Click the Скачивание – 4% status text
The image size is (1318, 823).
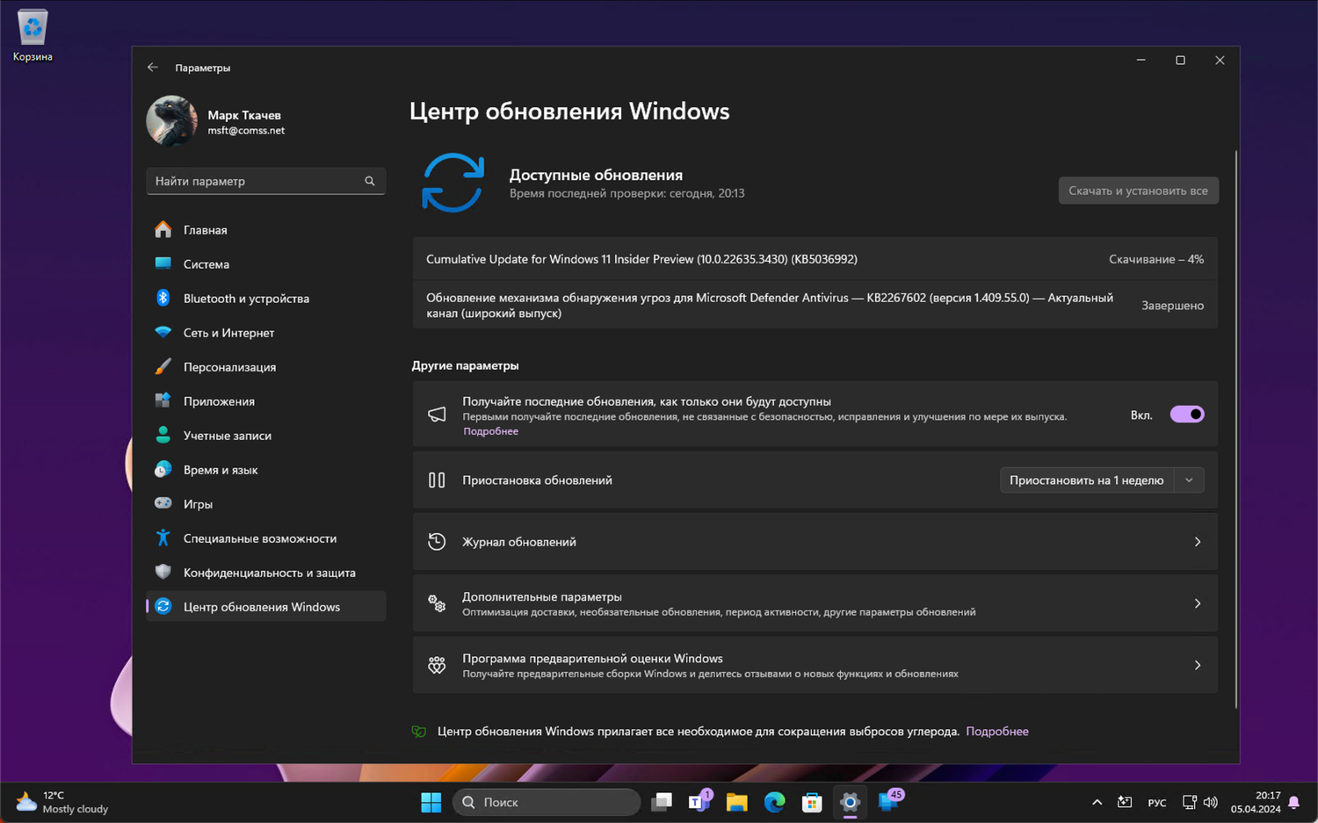click(1156, 259)
